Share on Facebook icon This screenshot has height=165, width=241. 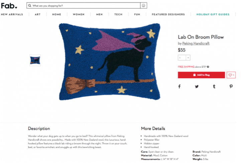pyautogui.click(x=179, y=86)
